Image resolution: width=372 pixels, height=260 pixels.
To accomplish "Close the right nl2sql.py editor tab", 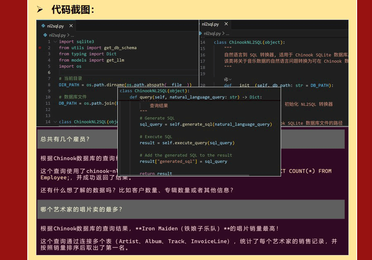I will pos(226,24).
